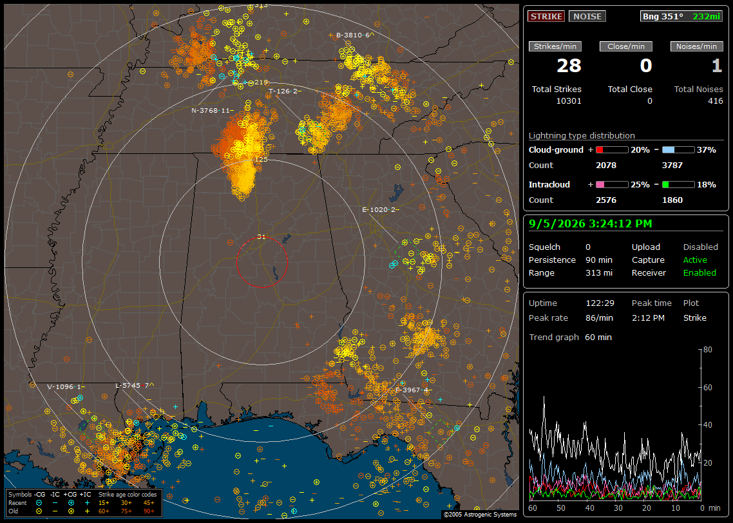This screenshot has width=733, height=523.
Task: Click the negative intracloud green bar
Action: (678, 185)
